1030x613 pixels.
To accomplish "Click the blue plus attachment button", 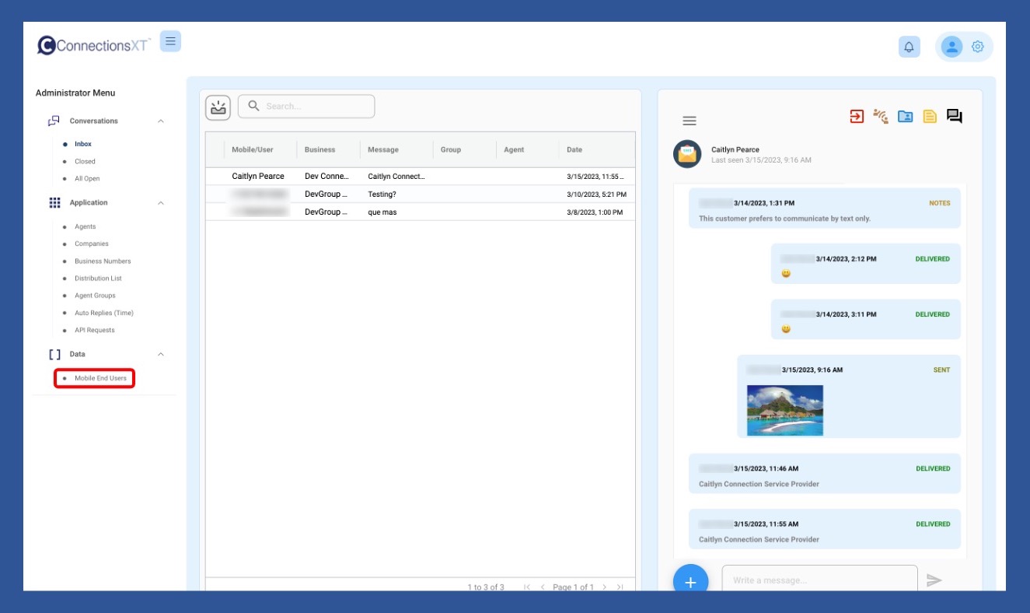I will (x=690, y=580).
